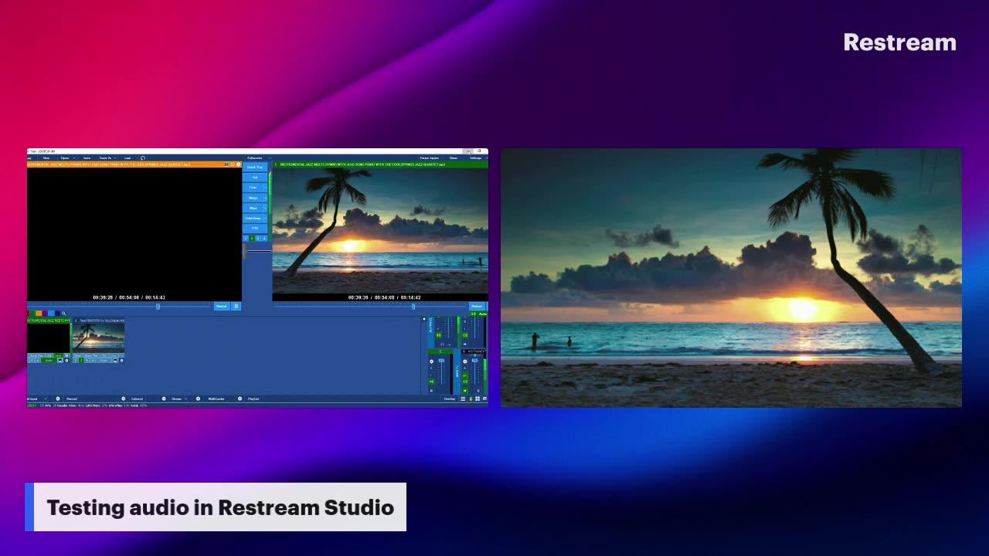Select the orange color swatch
The width and height of the screenshot is (989, 556).
(39, 314)
